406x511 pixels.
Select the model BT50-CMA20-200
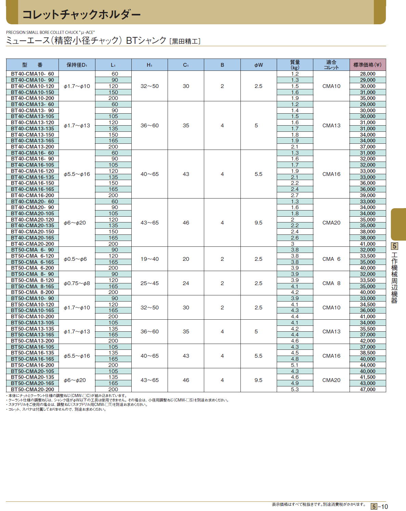32,389
